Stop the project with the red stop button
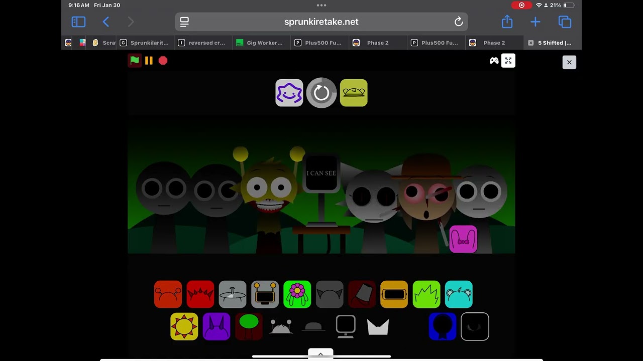643x361 pixels. point(163,61)
